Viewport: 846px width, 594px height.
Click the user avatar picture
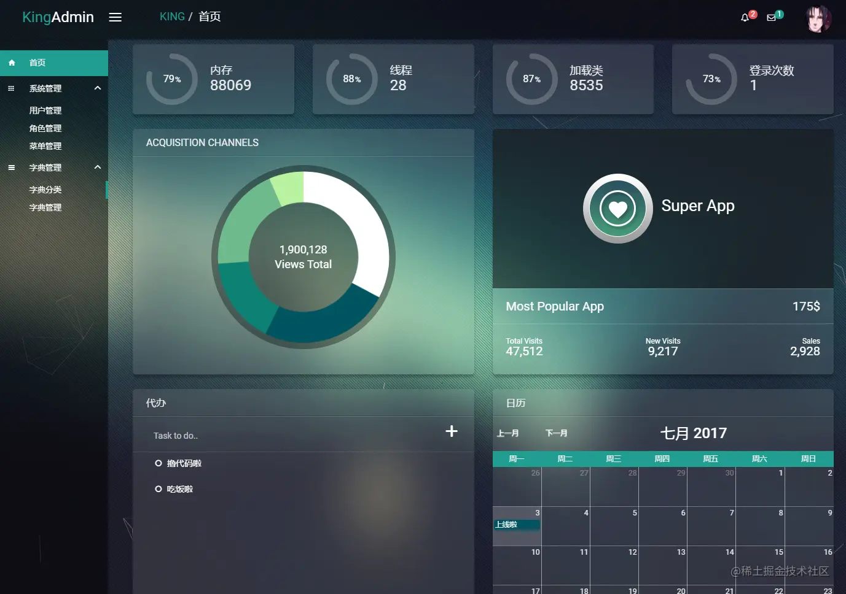pos(818,18)
